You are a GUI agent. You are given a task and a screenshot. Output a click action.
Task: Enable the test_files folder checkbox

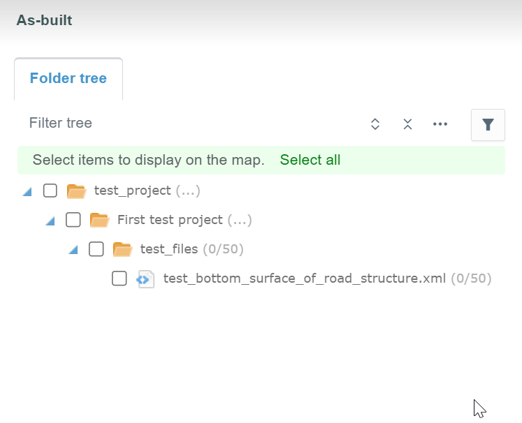(x=96, y=249)
